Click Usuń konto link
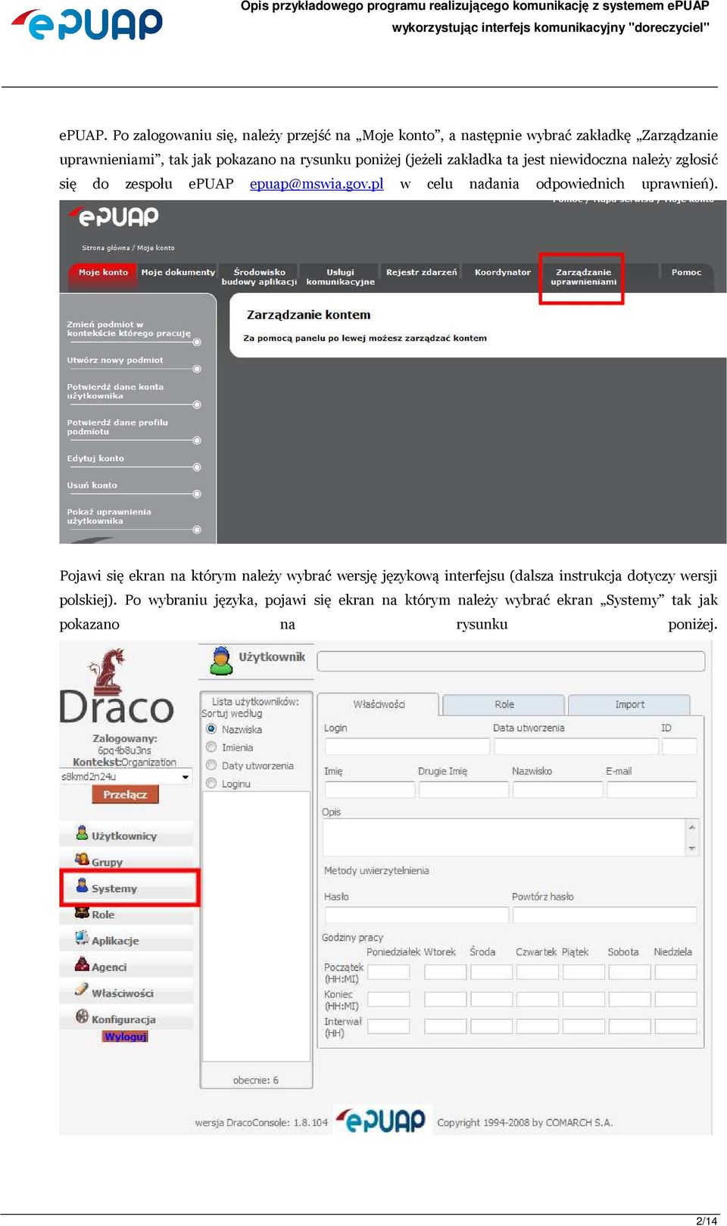727x1226 pixels. pos(92,485)
